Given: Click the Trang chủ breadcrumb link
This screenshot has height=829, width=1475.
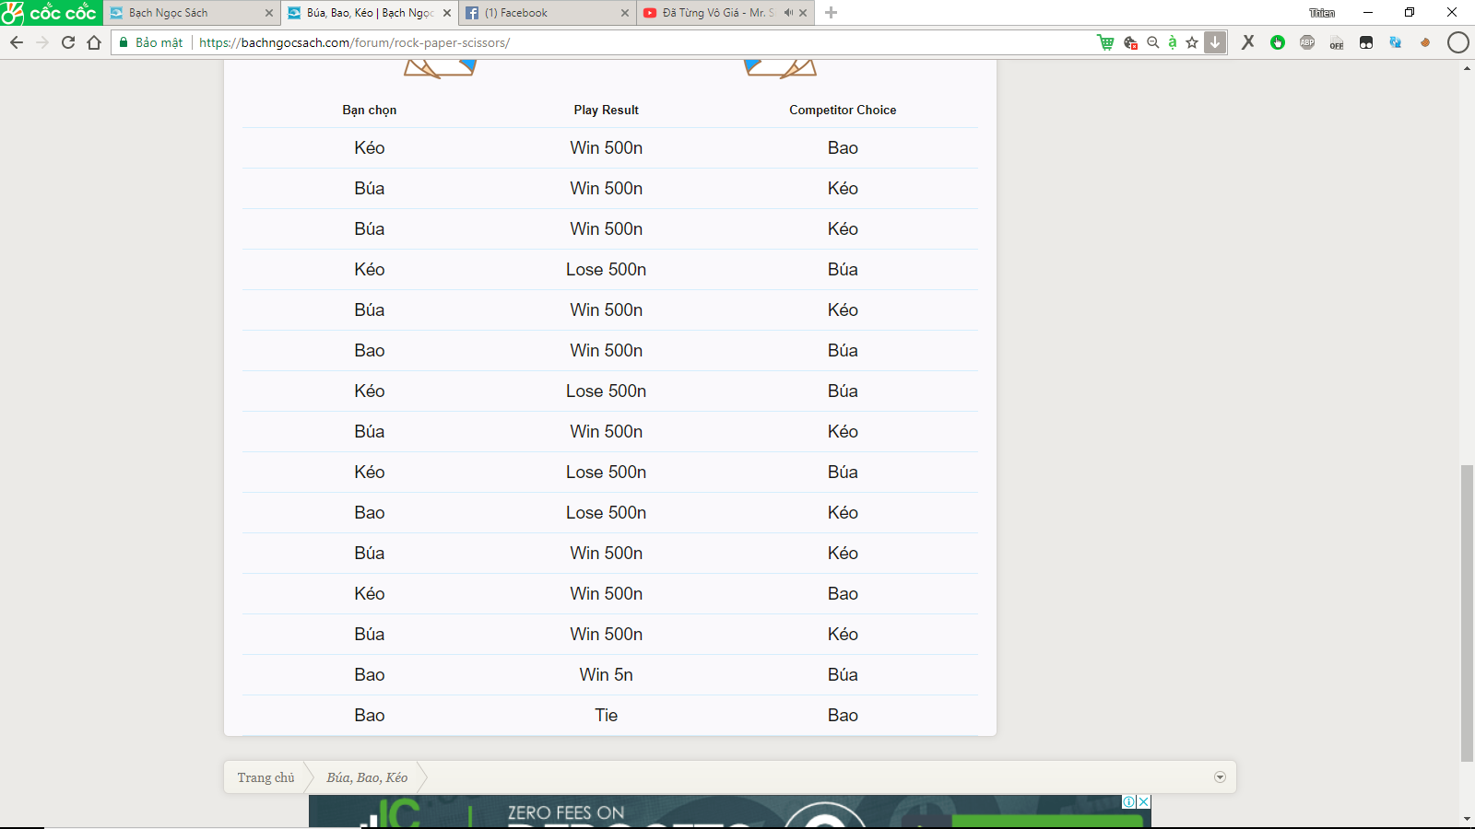Looking at the screenshot, I should (x=265, y=777).
